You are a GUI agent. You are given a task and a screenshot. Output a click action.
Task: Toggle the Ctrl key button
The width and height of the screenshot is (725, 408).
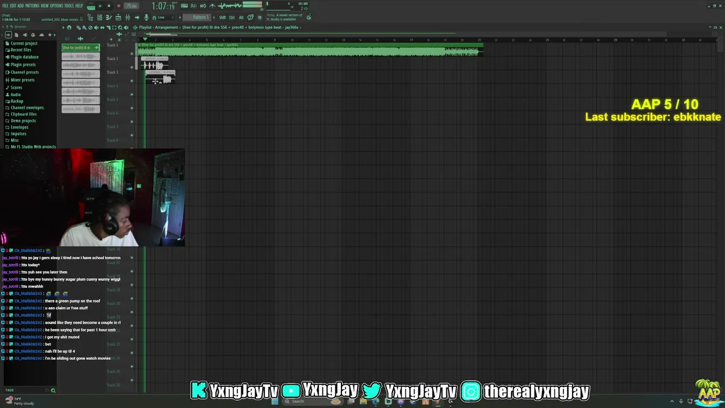click(x=232, y=18)
